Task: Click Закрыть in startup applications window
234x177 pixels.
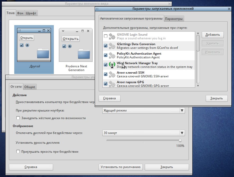Action: [217, 98]
